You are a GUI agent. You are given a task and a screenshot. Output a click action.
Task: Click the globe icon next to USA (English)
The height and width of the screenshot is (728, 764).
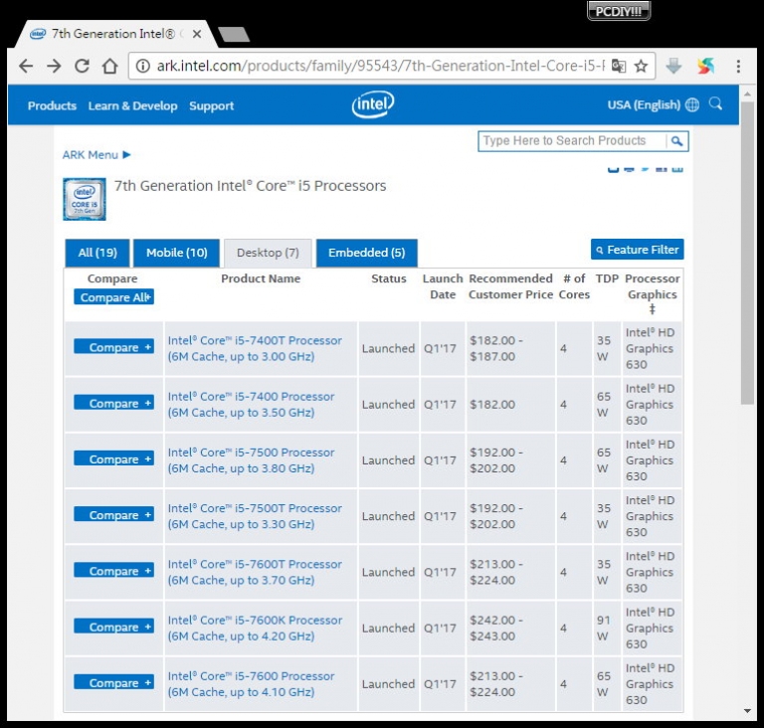point(692,104)
